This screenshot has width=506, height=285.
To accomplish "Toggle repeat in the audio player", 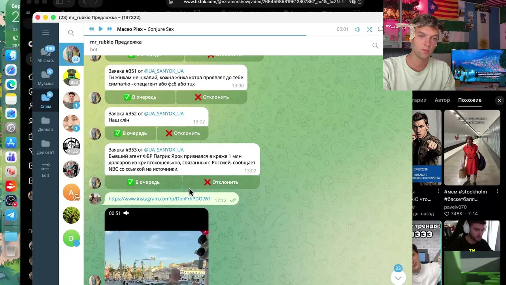I will point(380,29).
